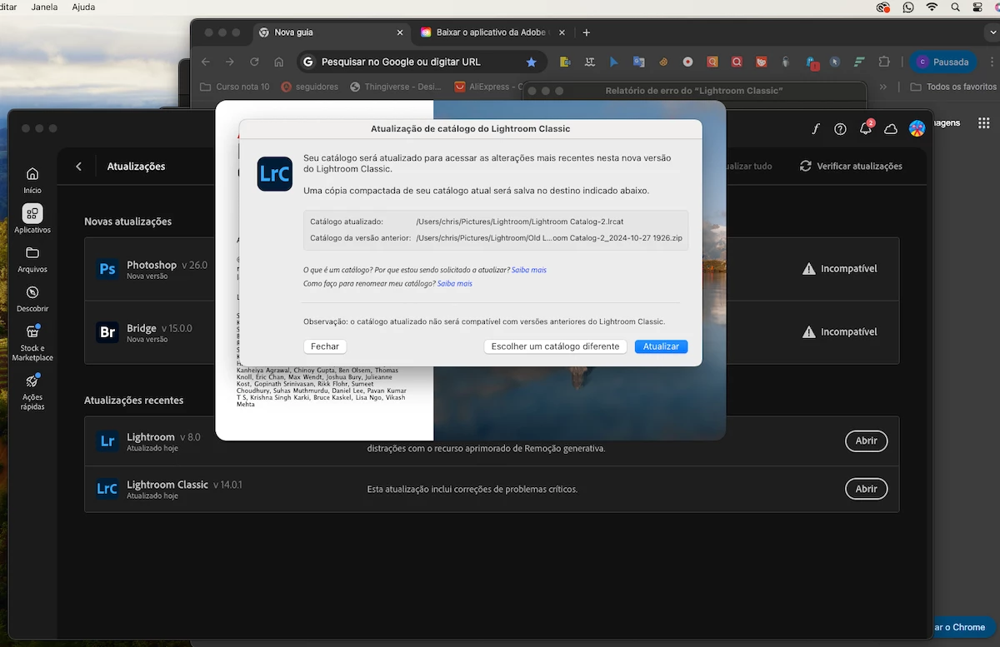Open Spotlight search in menu bar

[x=955, y=7]
